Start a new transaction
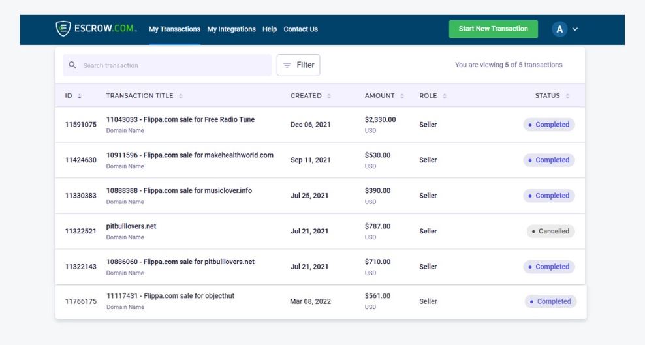The image size is (645, 345). click(x=493, y=29)
